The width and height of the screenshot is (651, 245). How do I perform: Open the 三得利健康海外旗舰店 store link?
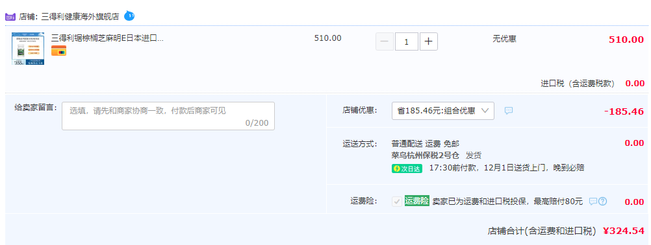[x=80, y=17]
